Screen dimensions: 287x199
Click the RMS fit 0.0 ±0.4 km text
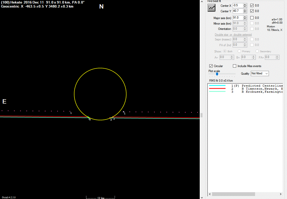point(221,81)
